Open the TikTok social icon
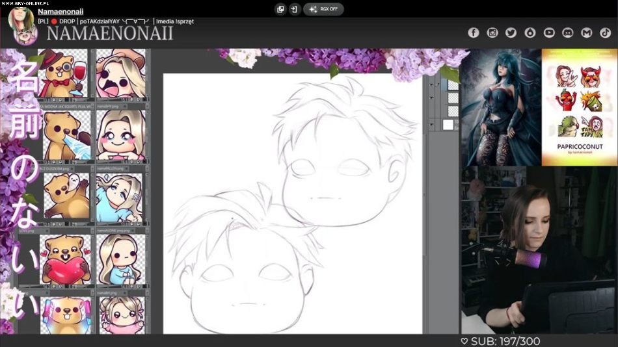Image resolution: width=618 pixels, height=347 pixels. [x=605, y=32]
